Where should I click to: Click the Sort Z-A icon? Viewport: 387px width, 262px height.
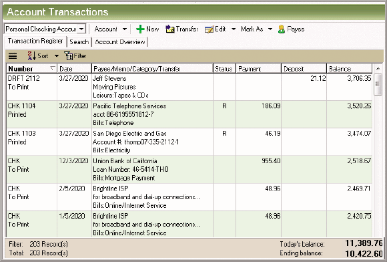(31, 56)
